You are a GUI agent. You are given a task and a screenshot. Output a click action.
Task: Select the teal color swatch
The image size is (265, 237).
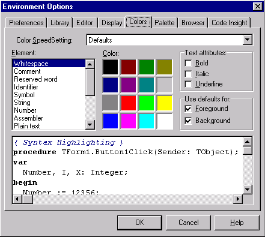pyautogui.click(x=147, y=85)
